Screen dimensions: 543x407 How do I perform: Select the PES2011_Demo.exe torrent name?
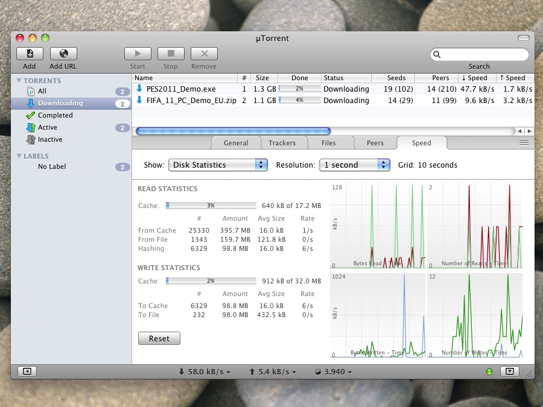181,89
